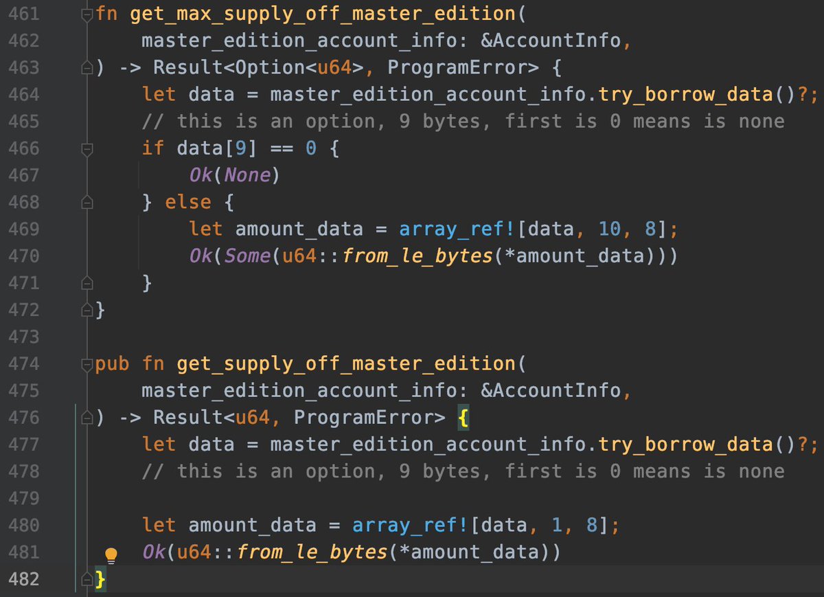Screen dimensions: 824x597
Task: Click master_edition_account_info parameter on line 462
Action: 299,41
